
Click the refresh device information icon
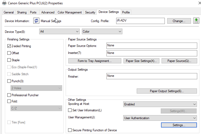[36, 21]
